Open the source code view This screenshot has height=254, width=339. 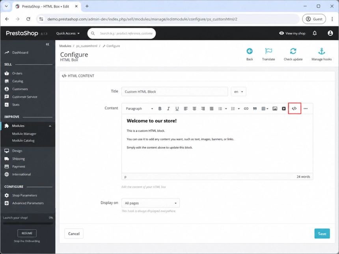[x=294, y=108]
